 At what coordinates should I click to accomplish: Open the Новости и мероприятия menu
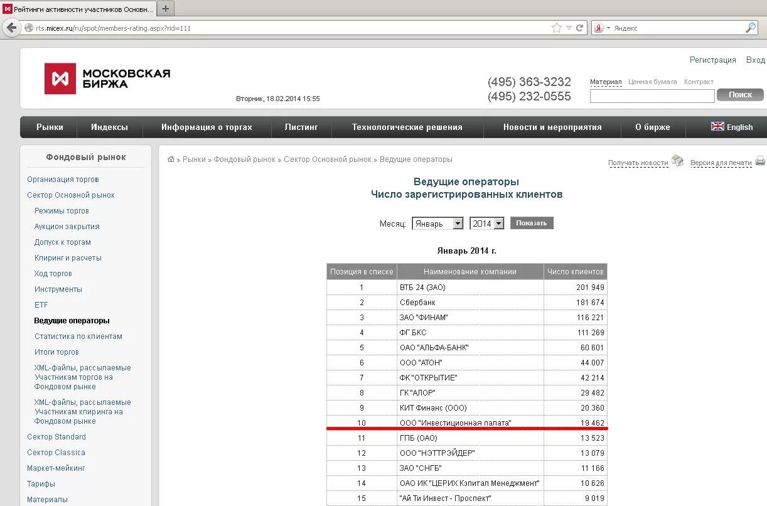click(552, 127)
